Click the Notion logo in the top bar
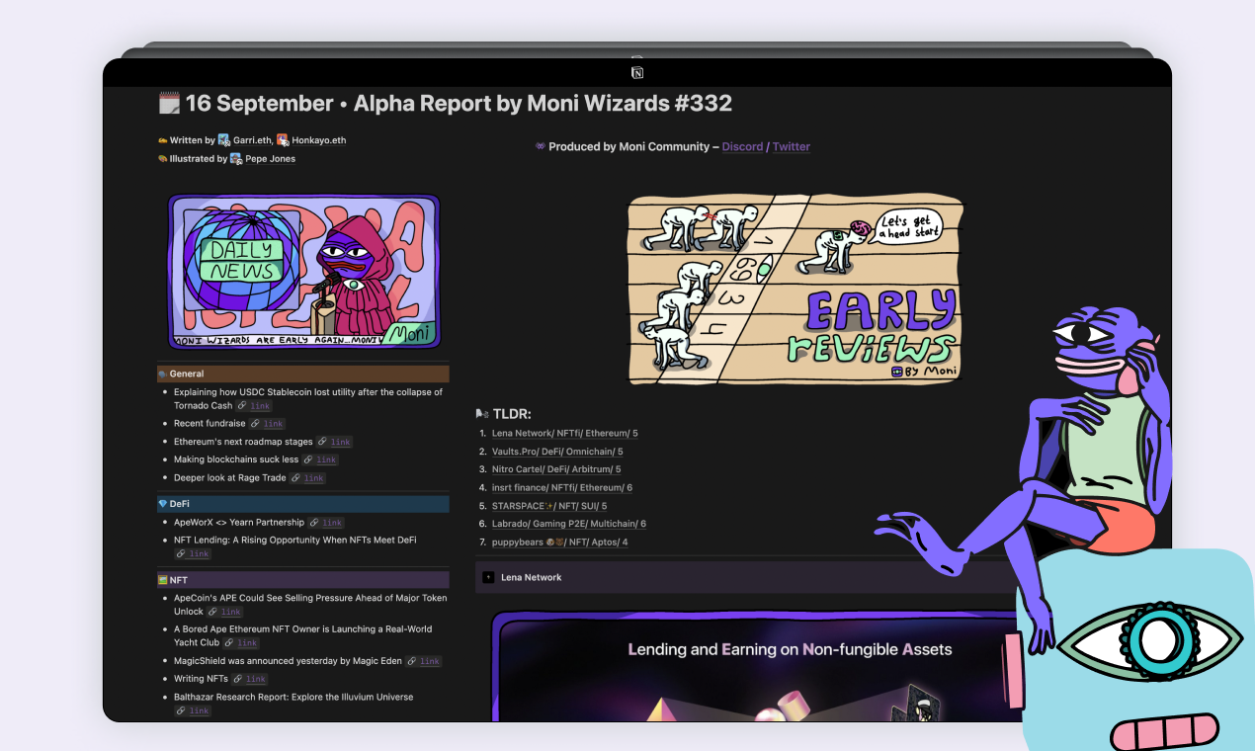 click(x=637, y=73)
